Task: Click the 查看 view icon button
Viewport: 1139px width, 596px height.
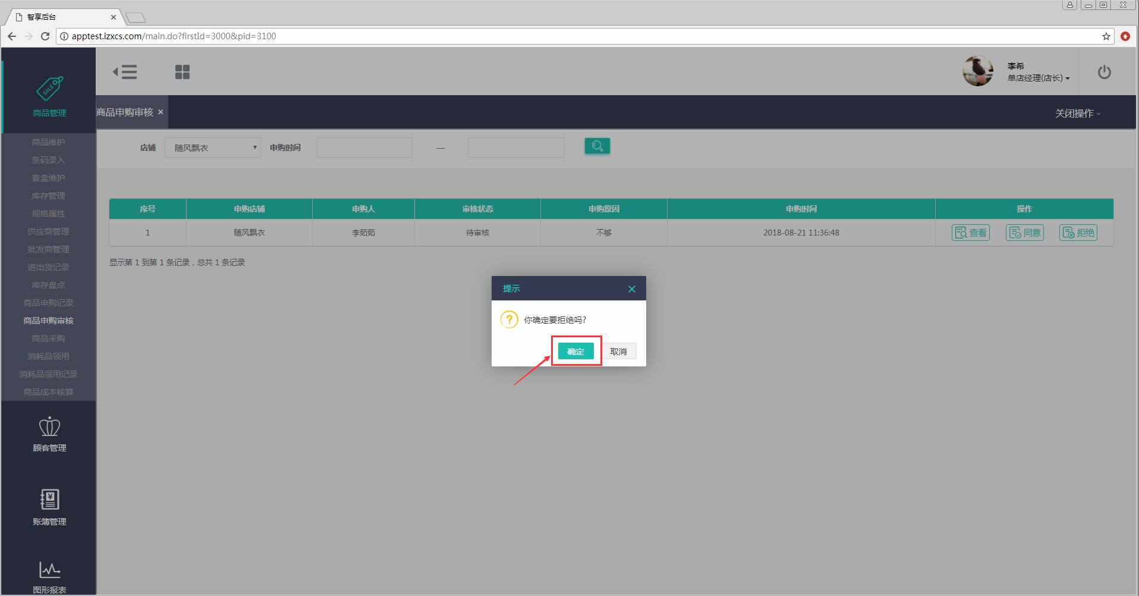Action: (x=970, y=233)
